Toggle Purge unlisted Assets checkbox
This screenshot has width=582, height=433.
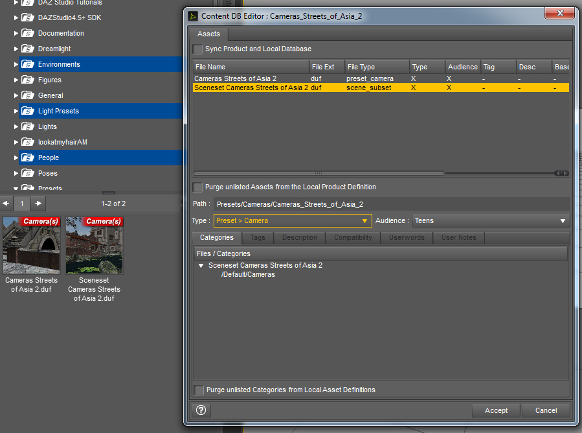(198, 187)
